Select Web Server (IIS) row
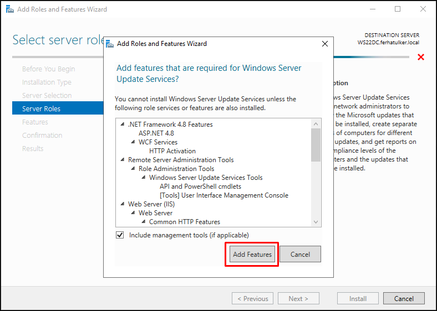The height and width of the screenshot is (311, 437). coord(151,204)
